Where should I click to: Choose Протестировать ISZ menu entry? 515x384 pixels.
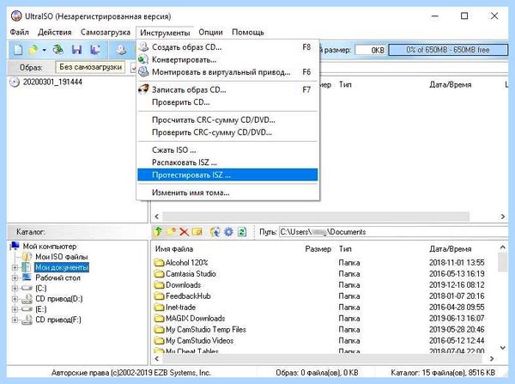point(227,175)
